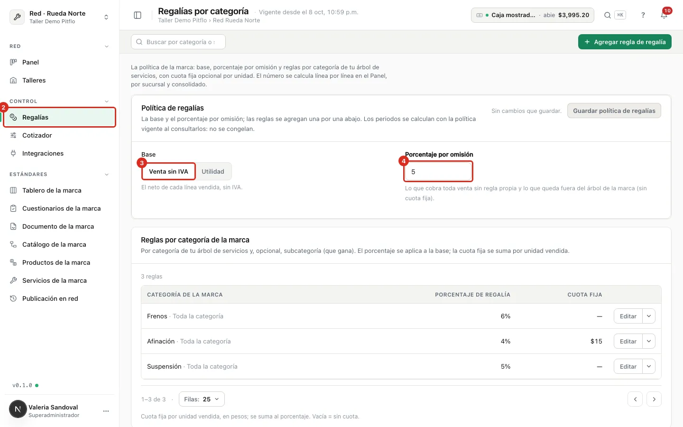Viewport: 683px width, 427px height.
Task: Open Panel in the sidebar
Action: pos(60,62)
